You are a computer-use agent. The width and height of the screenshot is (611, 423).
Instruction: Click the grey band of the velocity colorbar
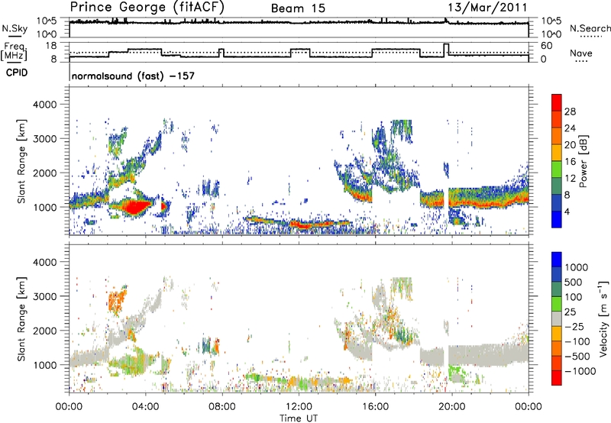pos(557,318)
